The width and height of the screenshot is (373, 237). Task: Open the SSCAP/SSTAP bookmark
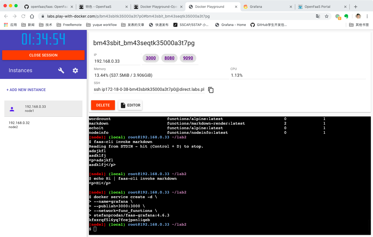click(x=191, y=25)
